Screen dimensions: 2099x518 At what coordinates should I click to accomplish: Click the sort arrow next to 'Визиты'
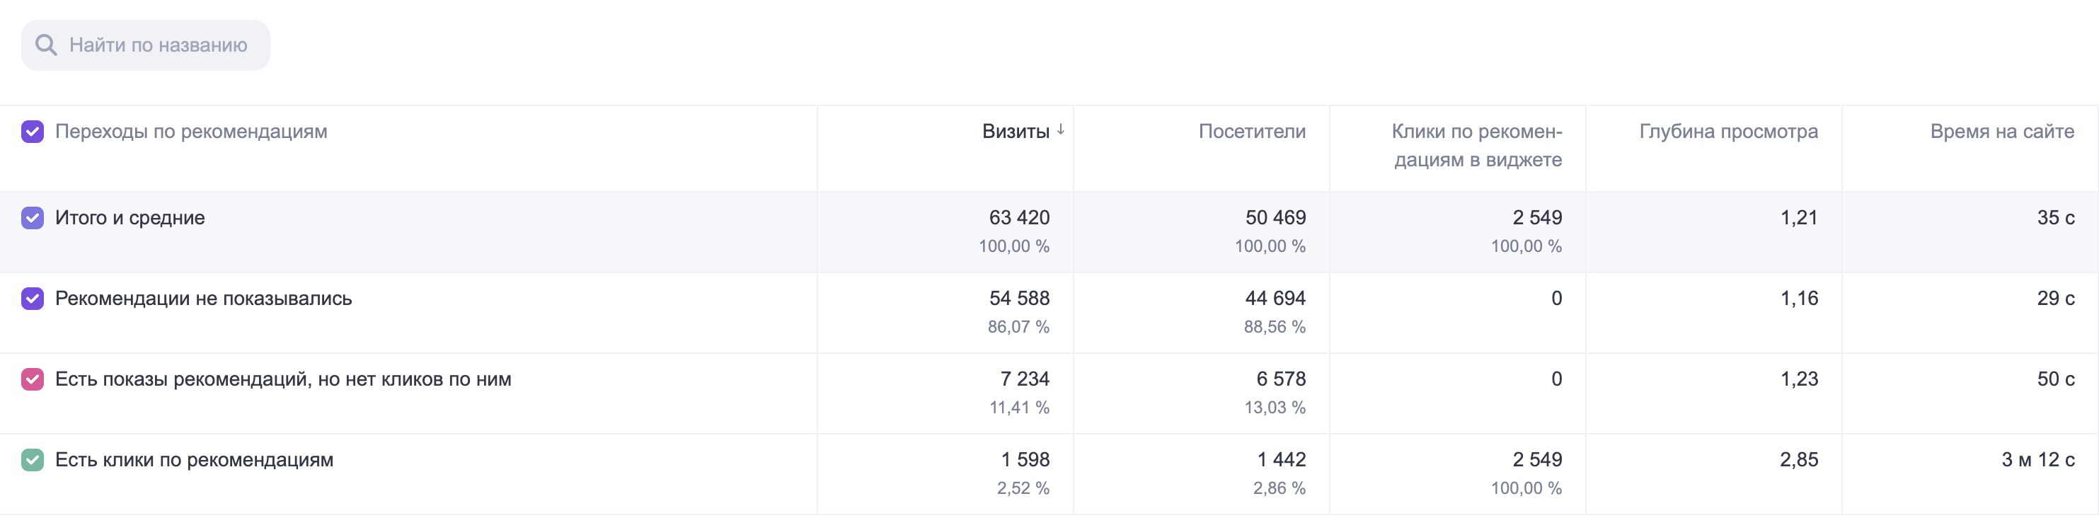1061,129
